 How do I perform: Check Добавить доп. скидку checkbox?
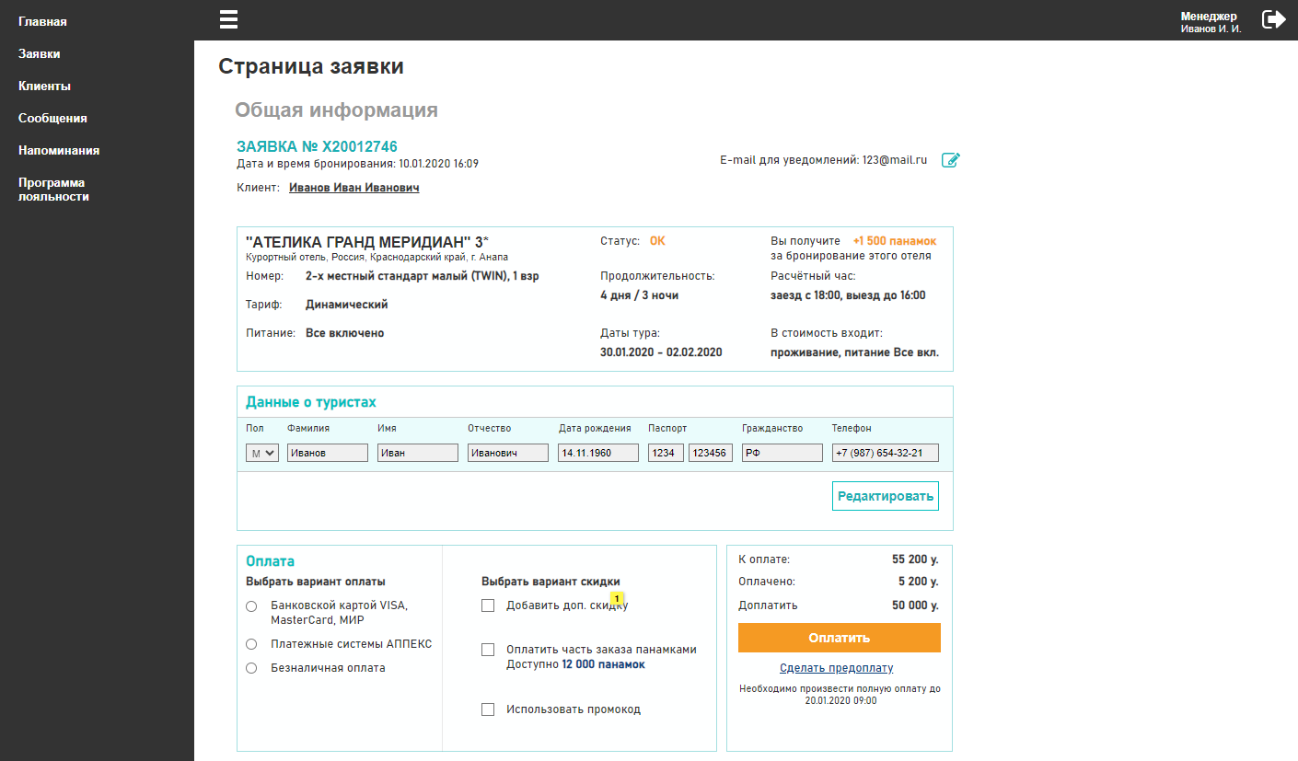coord(488,605)
